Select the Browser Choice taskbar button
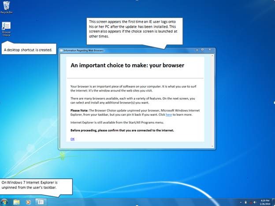The width and height of the screenshot is (275, 206). 41,202
